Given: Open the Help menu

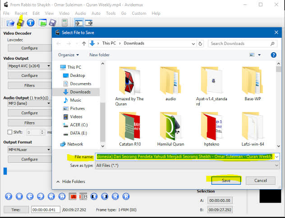Looking at the screenshot, I should [156, 13].
